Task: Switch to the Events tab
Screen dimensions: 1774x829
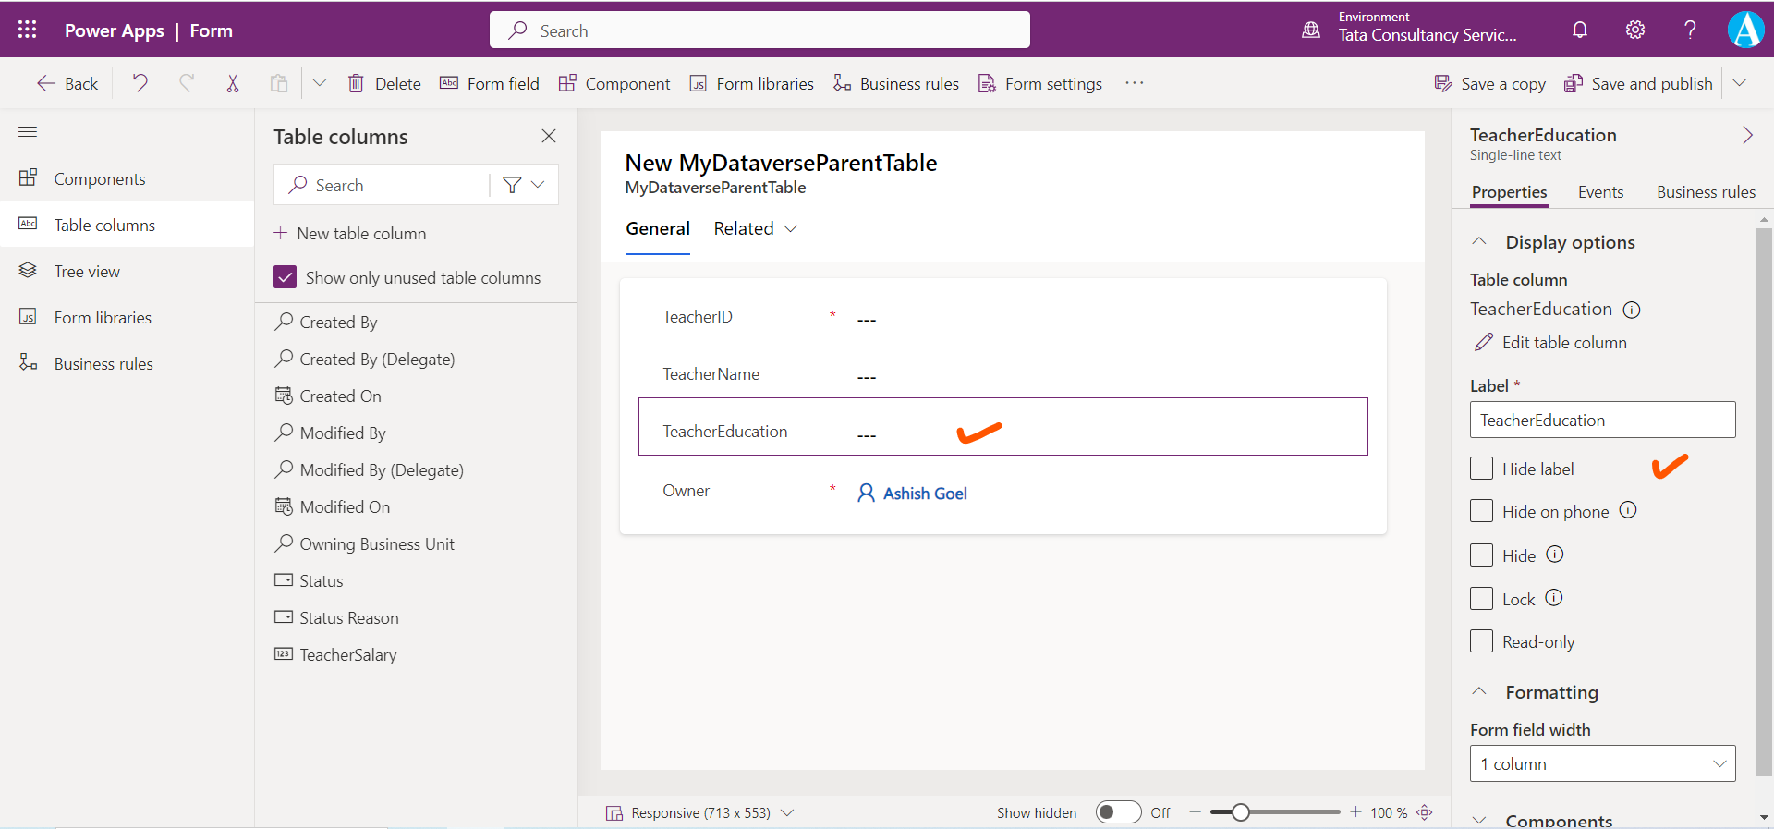Action: pyautogui.click(x=1600, y=192)
